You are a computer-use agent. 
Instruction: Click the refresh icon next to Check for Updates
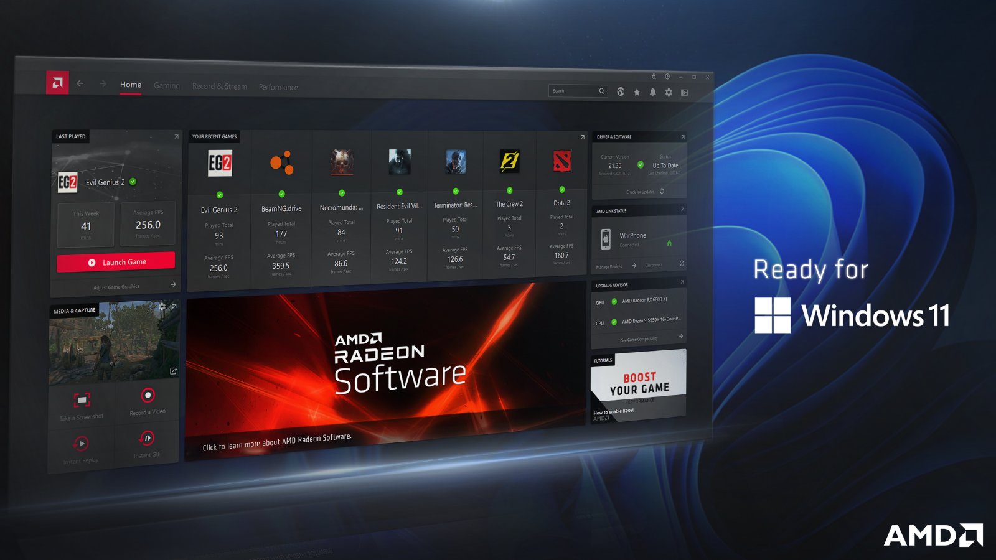(662, 191)
